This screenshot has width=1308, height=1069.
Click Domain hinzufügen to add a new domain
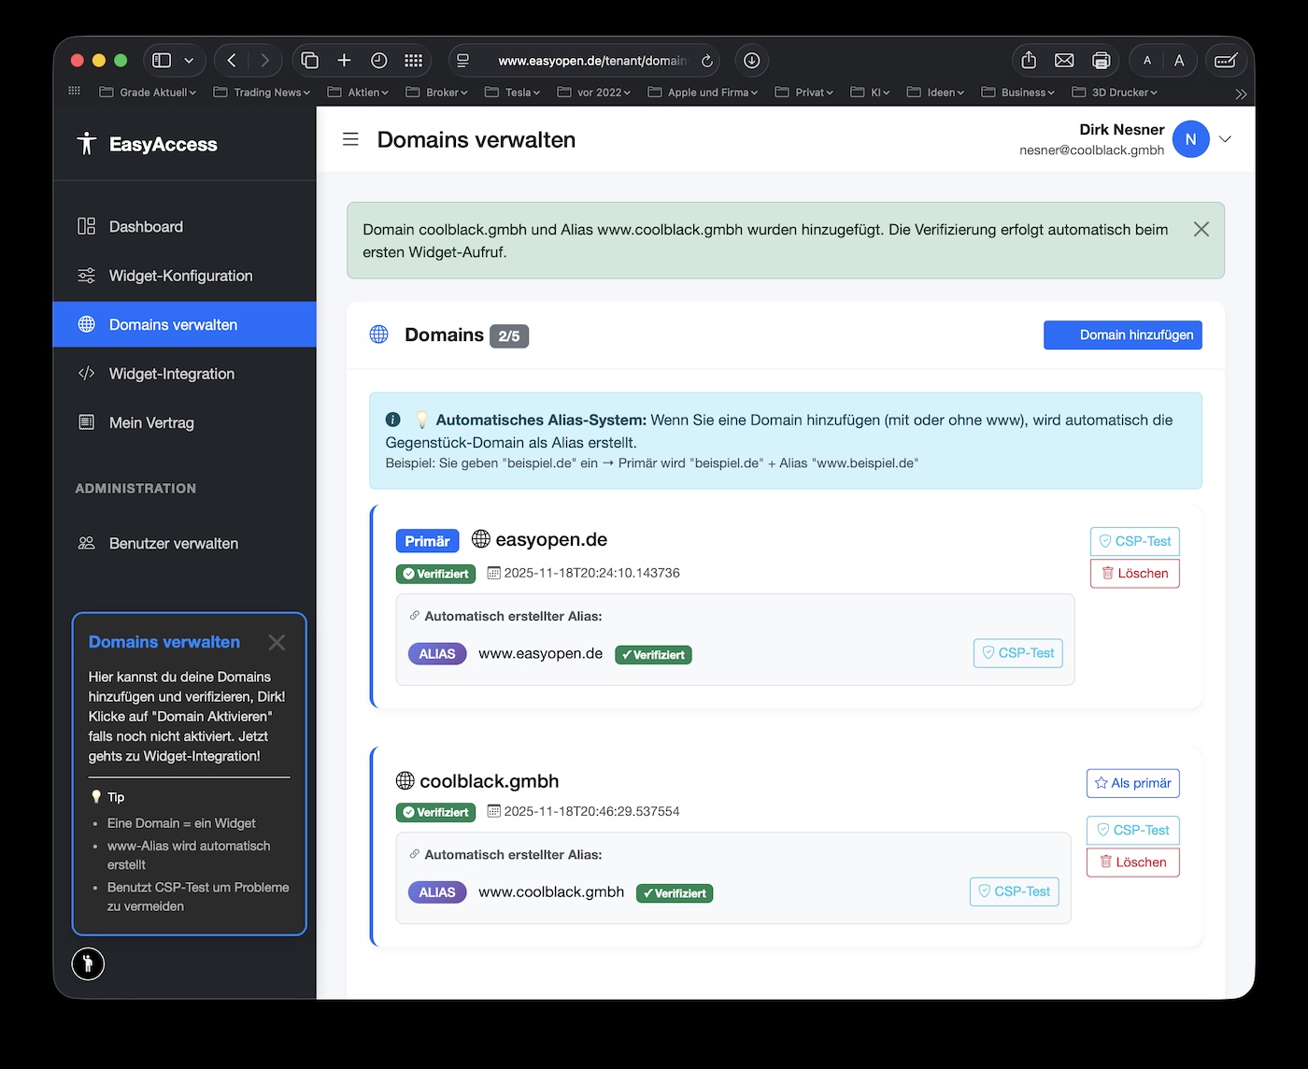[x=1122, y=335]
